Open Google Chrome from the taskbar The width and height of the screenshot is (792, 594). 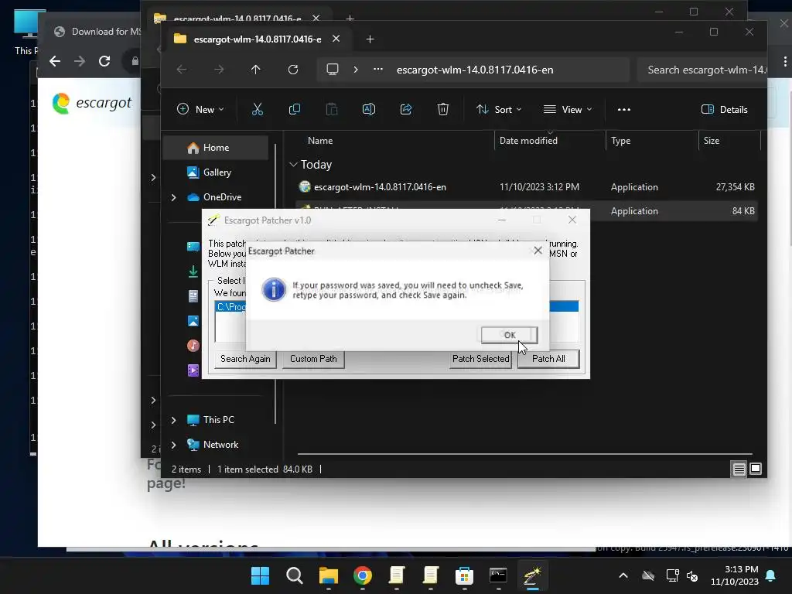click(362, 575)
